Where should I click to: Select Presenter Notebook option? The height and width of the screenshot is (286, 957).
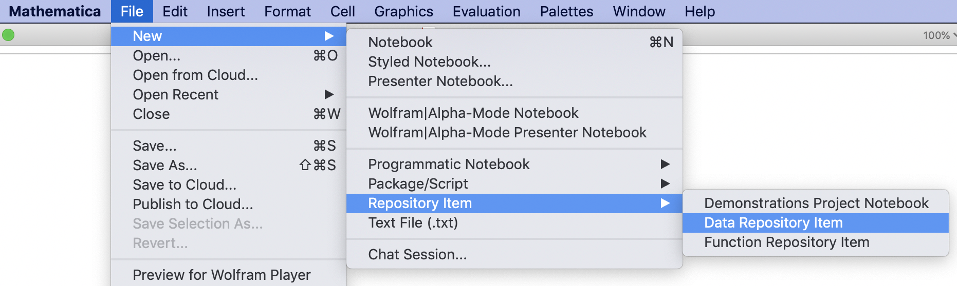(440, 81)
